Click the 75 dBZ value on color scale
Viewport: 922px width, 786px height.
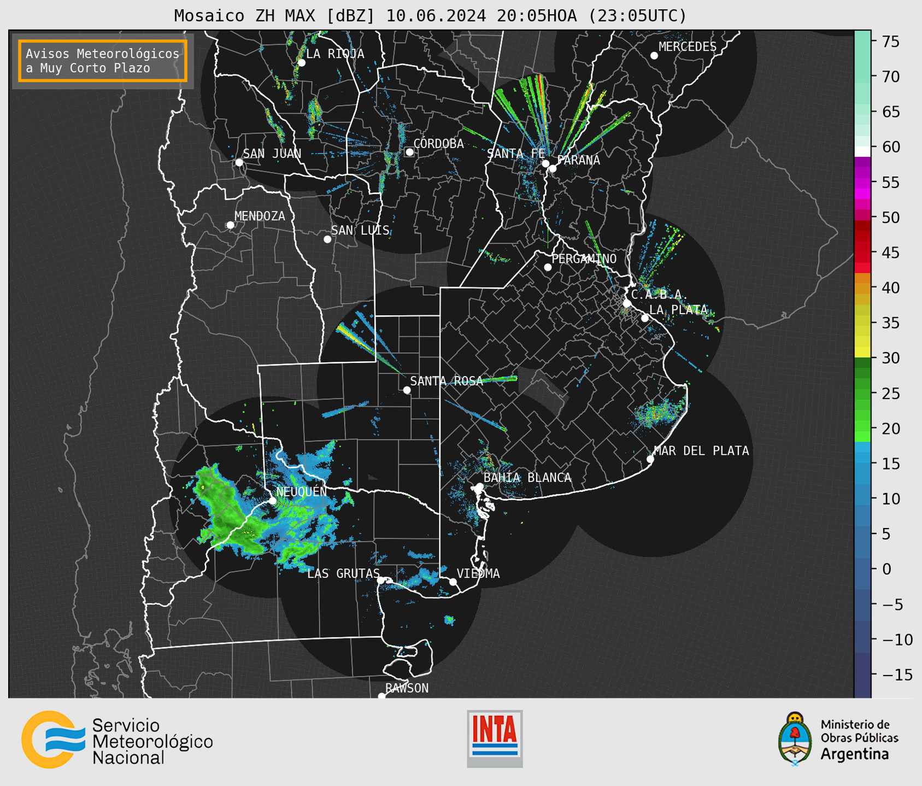click(890, 42)
